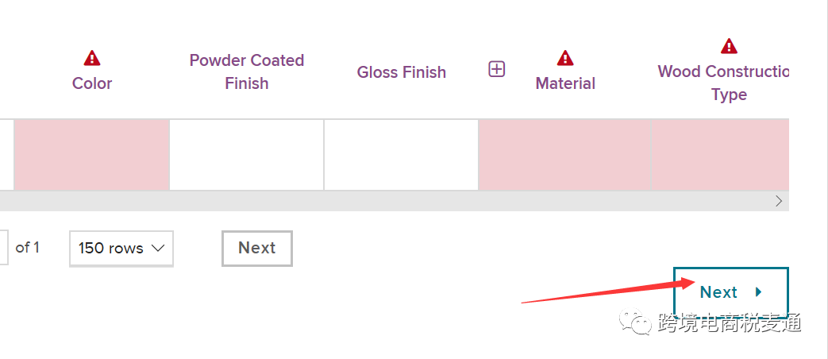
Task: Select the Wood Construction Type header
Action: (x=723, y=83)
